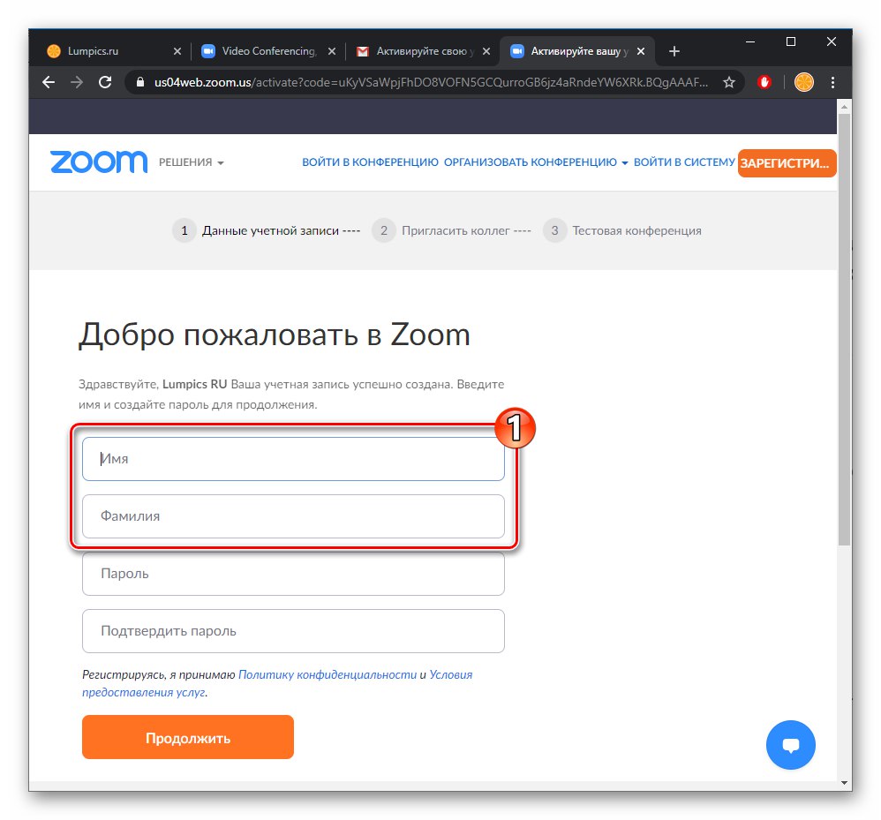The width and height of the screenshot is (881, 820).
Task: Expand ОРГАНИЗОВАТЬ КОНФЕРЕНЦИЮ dropdown
Action: [x=536, y=162]
